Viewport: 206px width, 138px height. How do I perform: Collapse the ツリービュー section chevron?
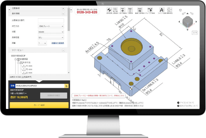click(63, 50)
